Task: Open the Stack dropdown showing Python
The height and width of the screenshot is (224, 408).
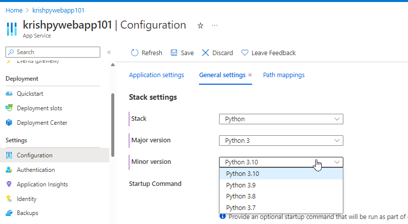Action: click(281, 119)
